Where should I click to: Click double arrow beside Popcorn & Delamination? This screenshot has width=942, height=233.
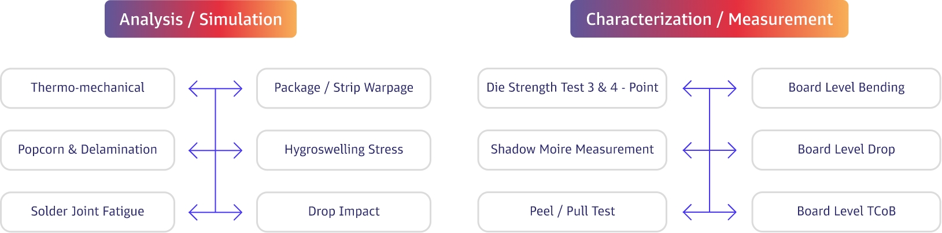pos(215,150)
